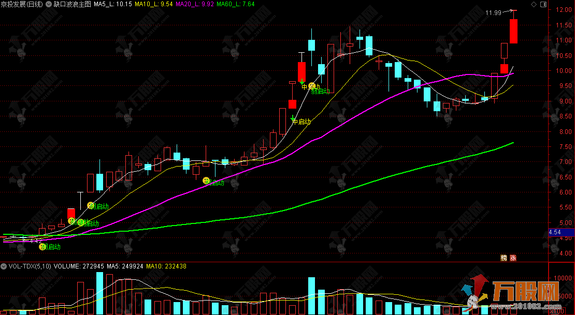The height and width of the screenshot is (315, 575).
Task: Click the smiley signal icon near 6.50
Action: (x=206, y=180)
